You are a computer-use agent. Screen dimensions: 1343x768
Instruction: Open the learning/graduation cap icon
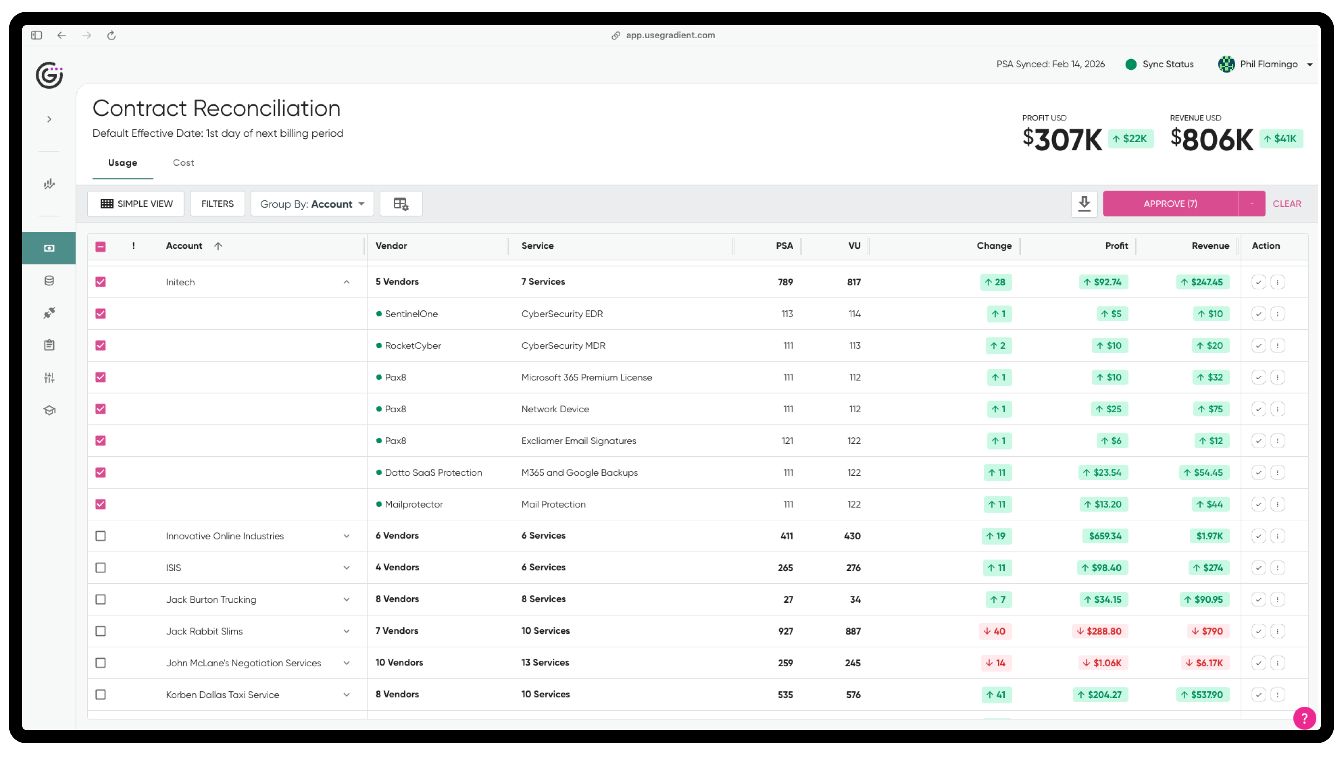tap(49, 410)
